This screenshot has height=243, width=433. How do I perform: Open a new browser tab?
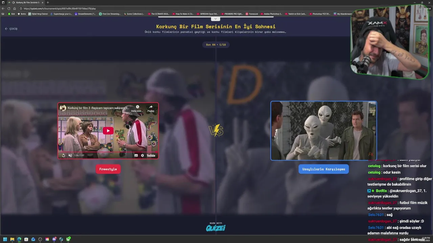coord(48,2)
